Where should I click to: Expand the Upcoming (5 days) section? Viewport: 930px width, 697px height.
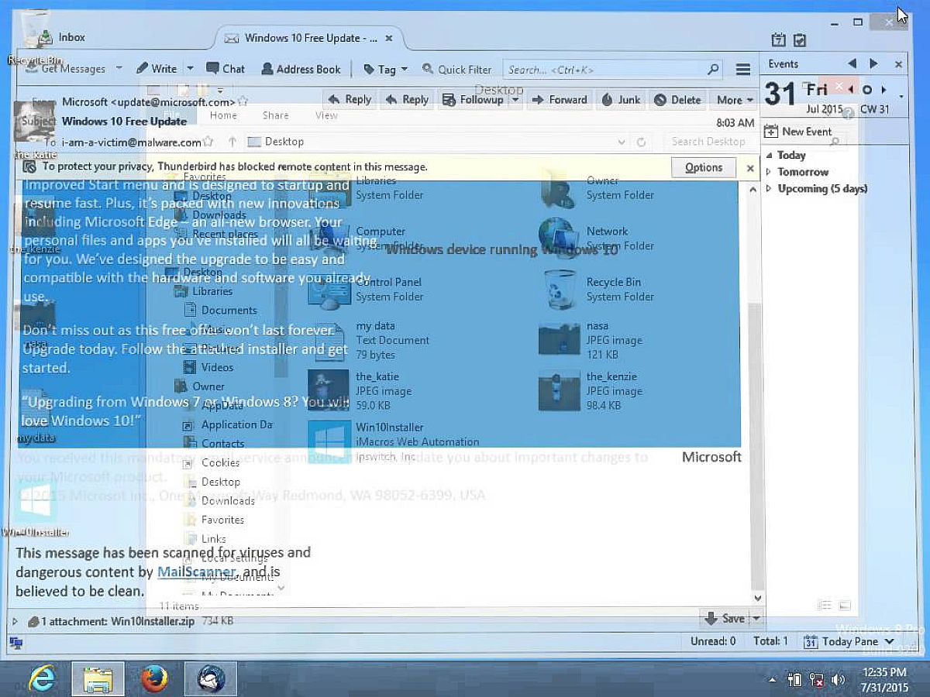coord(769,189)
